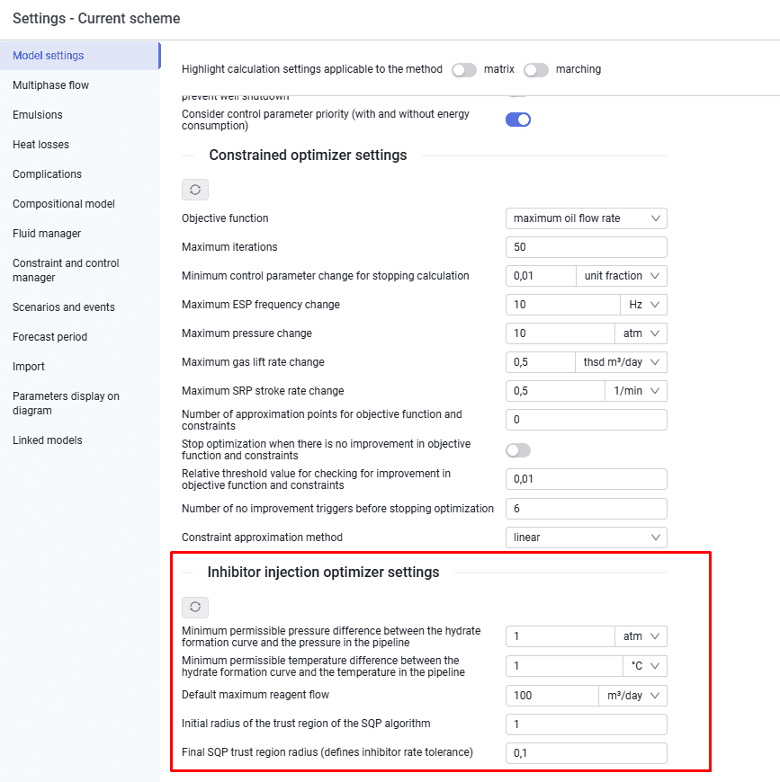The width and height of the screenshot is (780, 782).
Task: Open Forecast period section
Action: pyautogui.click(x=80, y=337)
